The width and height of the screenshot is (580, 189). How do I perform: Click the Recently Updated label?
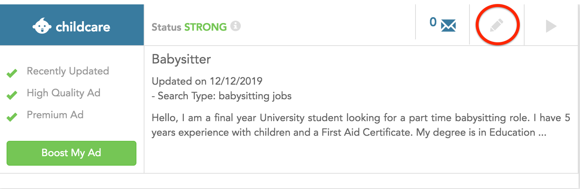click(68, 71)
